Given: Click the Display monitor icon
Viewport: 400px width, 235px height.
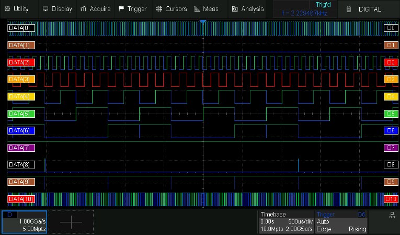Looking at the screenshot, I should pos(45,9).
